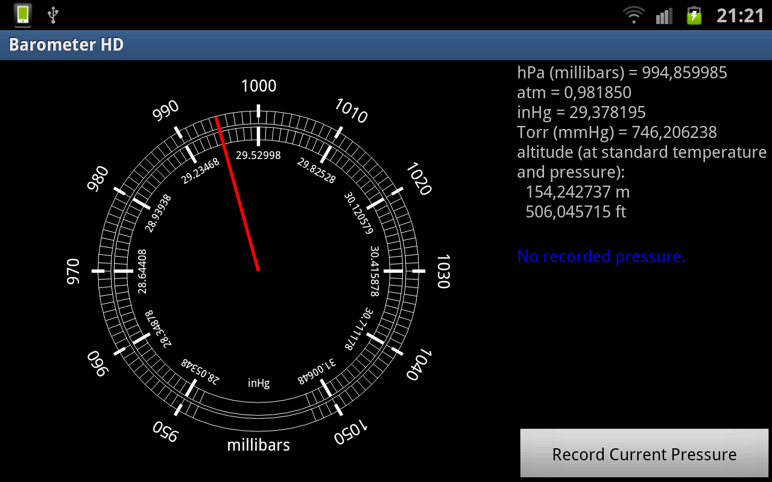Tap the 21:21 clock in the status bar

coord(740,16)
